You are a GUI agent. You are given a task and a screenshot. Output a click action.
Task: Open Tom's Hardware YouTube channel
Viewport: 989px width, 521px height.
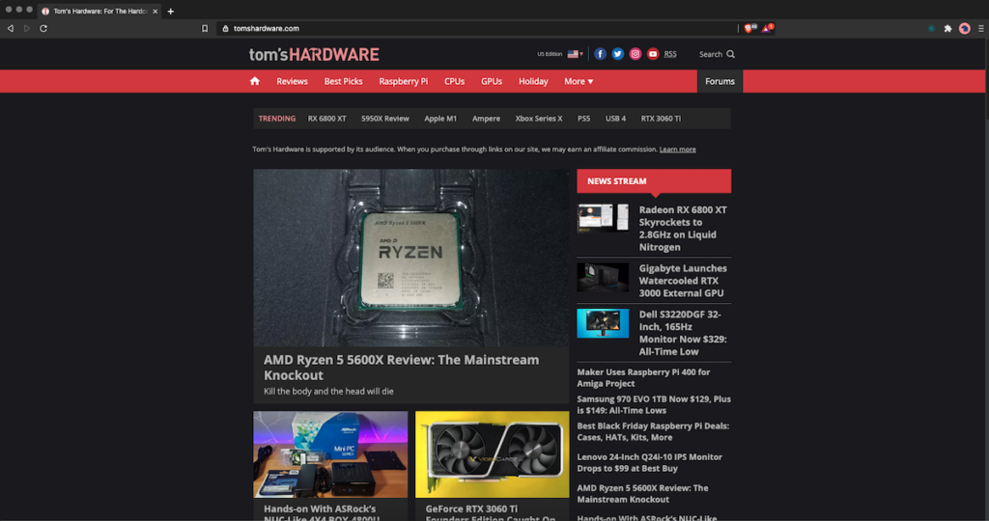pos(653,54)
